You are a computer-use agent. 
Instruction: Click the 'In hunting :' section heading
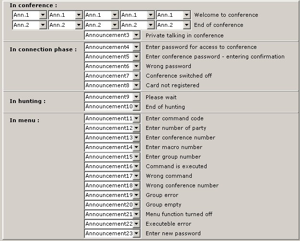(x=28, y=101)
